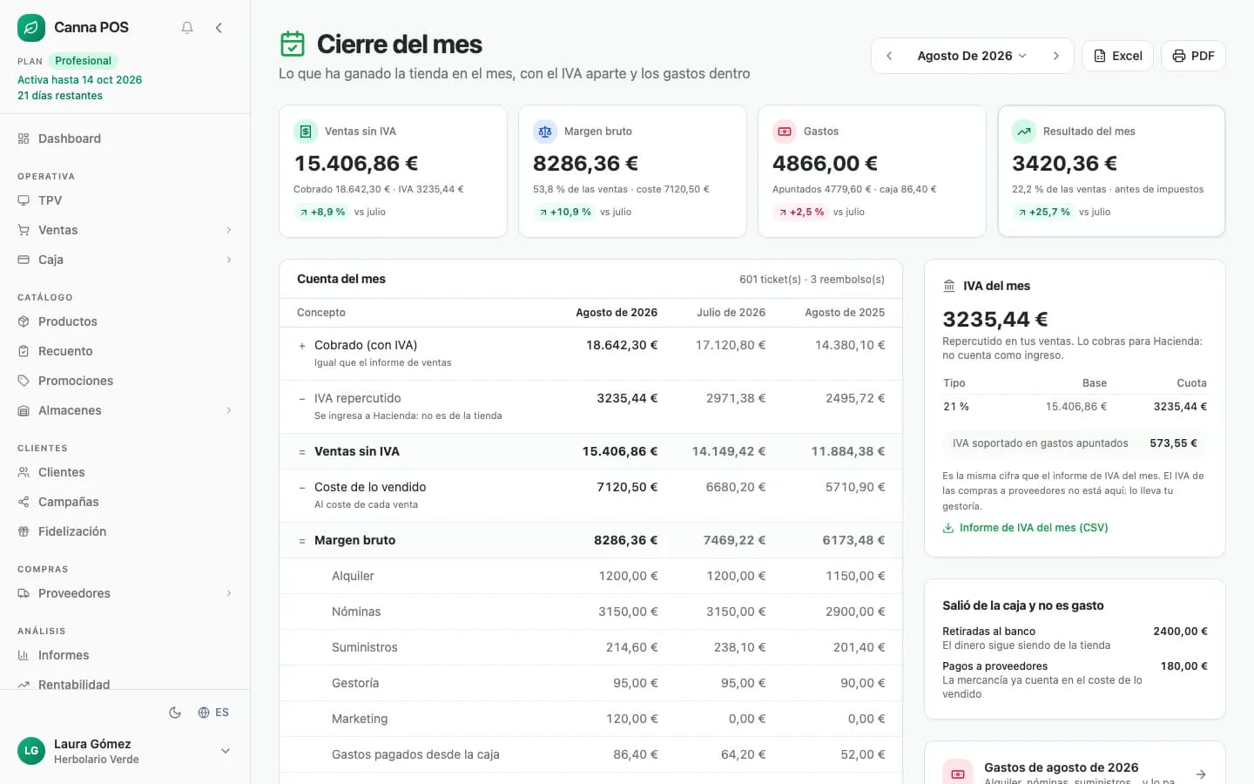Change language using the ES globe button
This screenshot has height=784, width=1254.
click(213, 713)
